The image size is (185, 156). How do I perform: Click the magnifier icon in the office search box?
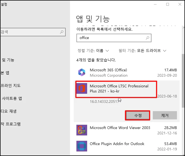point(147,38)
